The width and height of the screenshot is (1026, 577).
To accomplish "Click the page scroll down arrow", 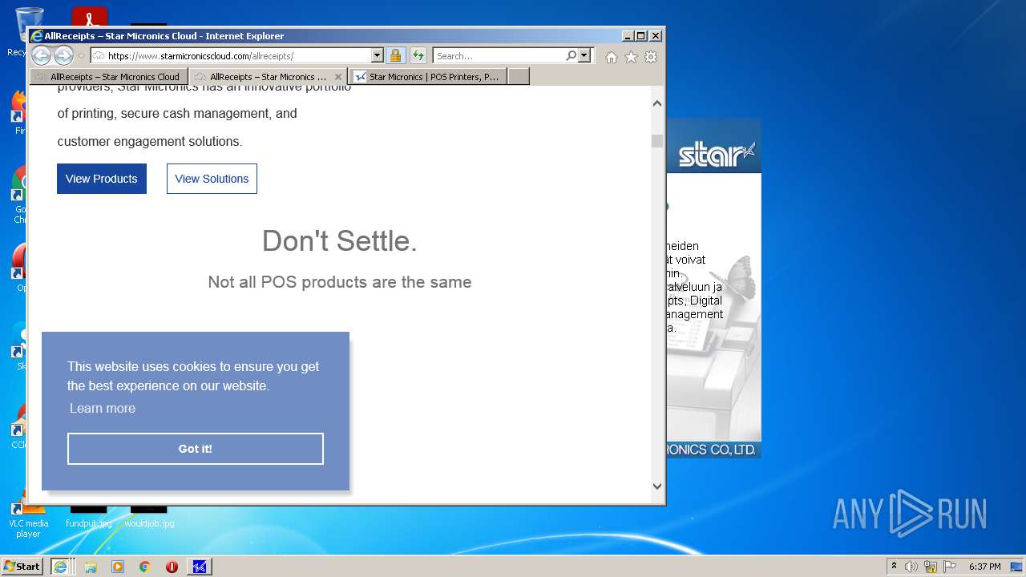I will [x=657, y=486].
